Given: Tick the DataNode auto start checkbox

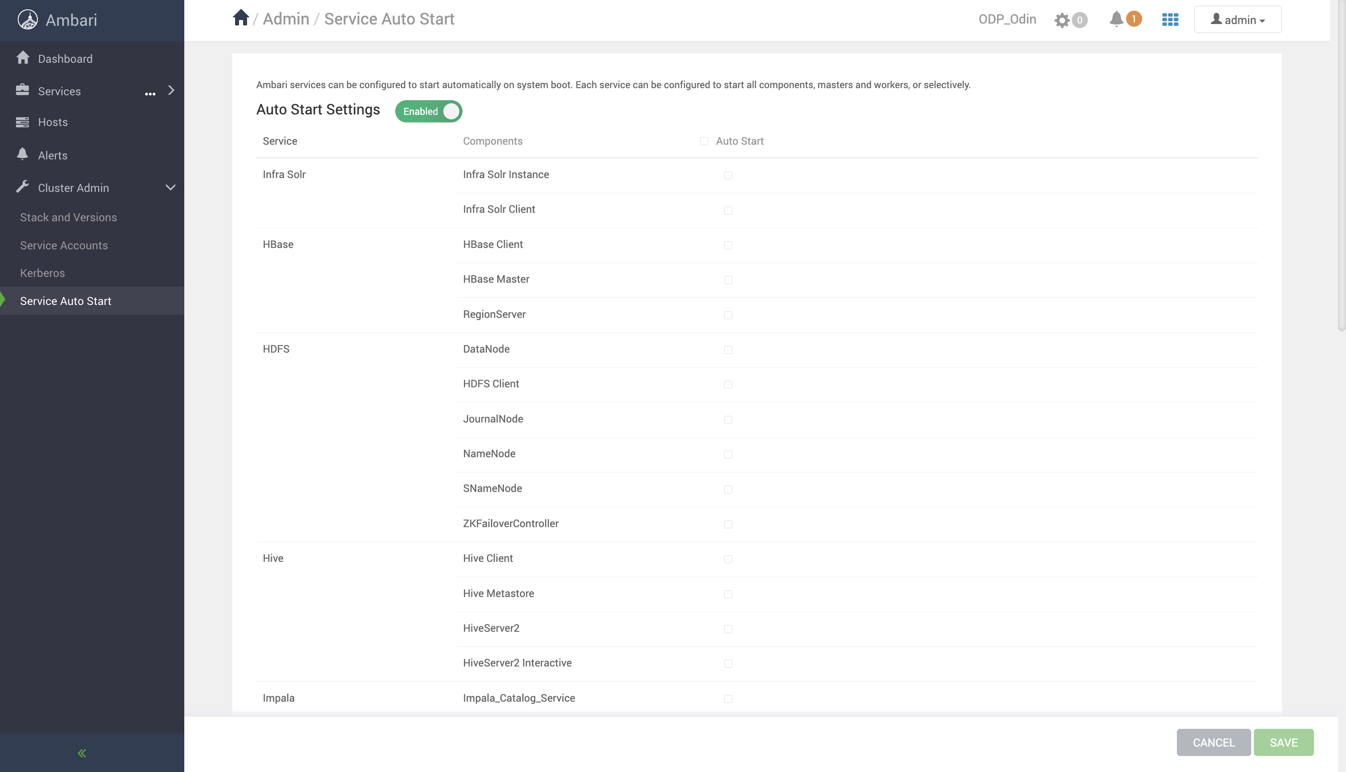Looking at the screenshot, I should click(728, 350).
